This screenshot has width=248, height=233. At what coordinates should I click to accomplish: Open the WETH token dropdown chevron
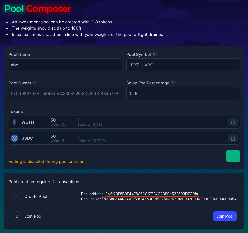click(42, 122)
